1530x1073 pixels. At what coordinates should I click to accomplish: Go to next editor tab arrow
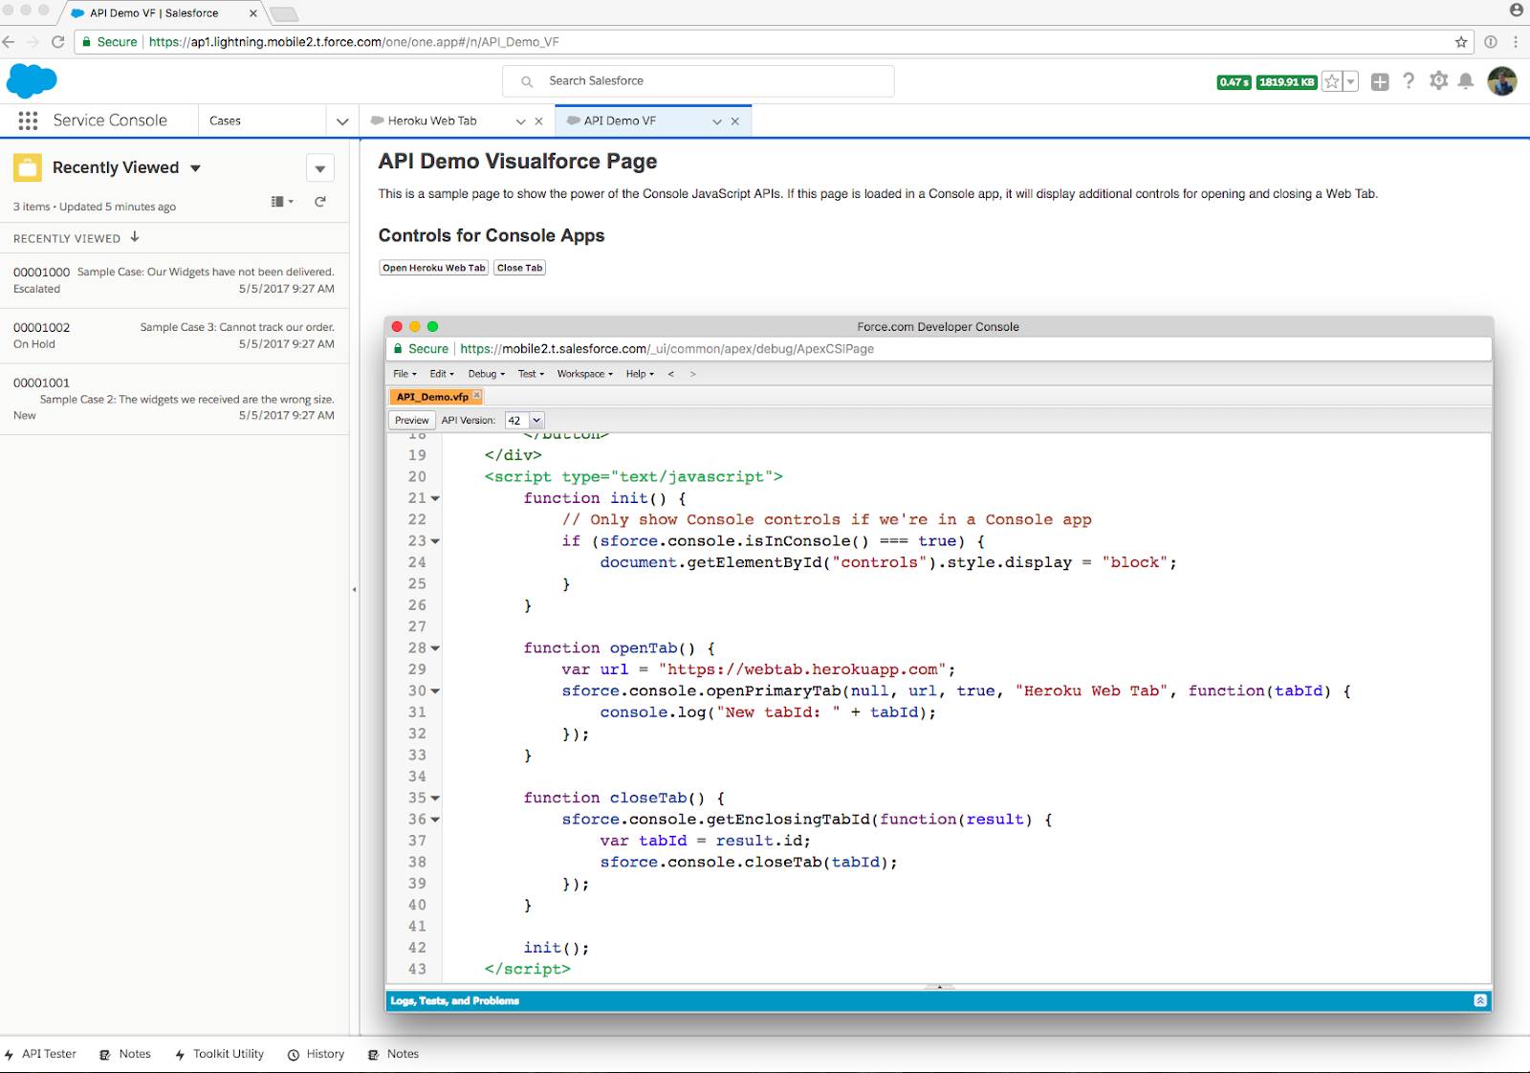pyautogui.click(x=693, y=374)
